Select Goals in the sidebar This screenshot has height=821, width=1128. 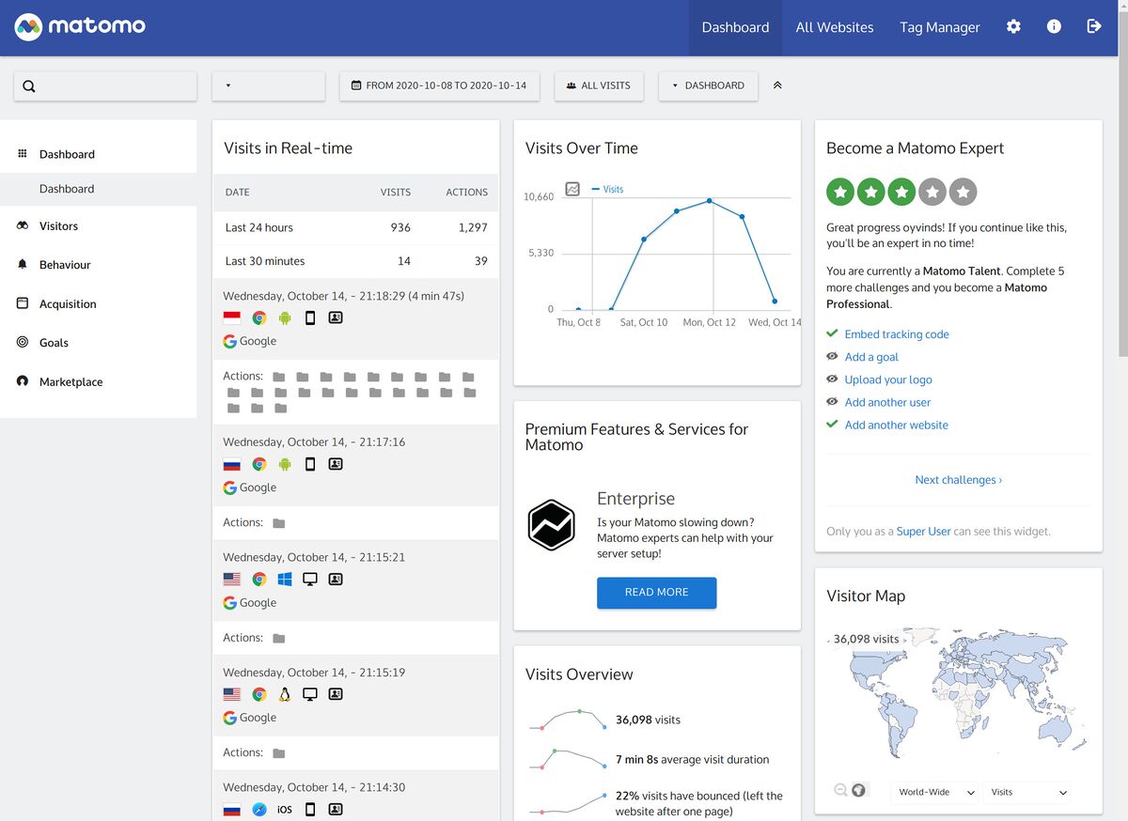99,343
